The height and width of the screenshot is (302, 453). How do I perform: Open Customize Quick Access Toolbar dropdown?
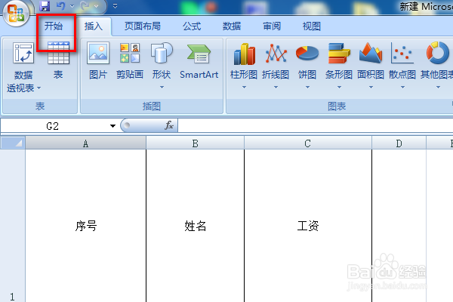pyautogui.click(x=115, y=6)
